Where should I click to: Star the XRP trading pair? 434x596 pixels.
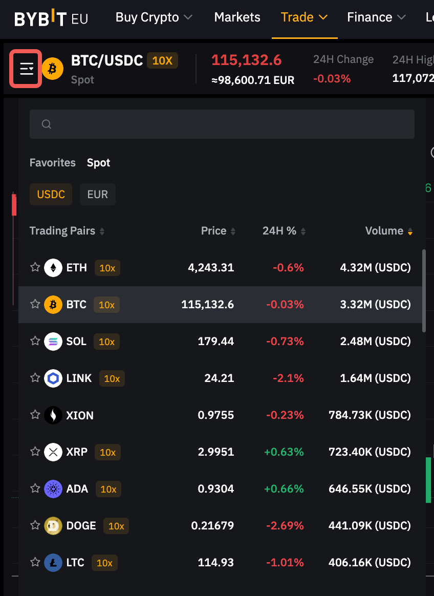pyautogui.click(x=35, y=452)
